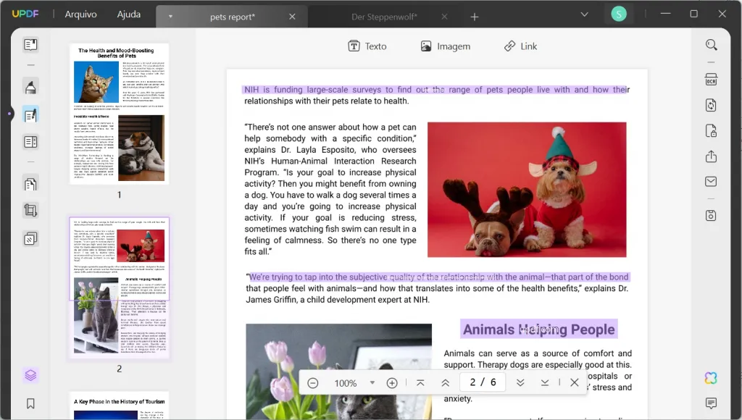Image resolution: width=742 pixels, height=420 pixels.
Task: Click the zoom in plus control
Action: pyautogui.click(x=391, y=382)
